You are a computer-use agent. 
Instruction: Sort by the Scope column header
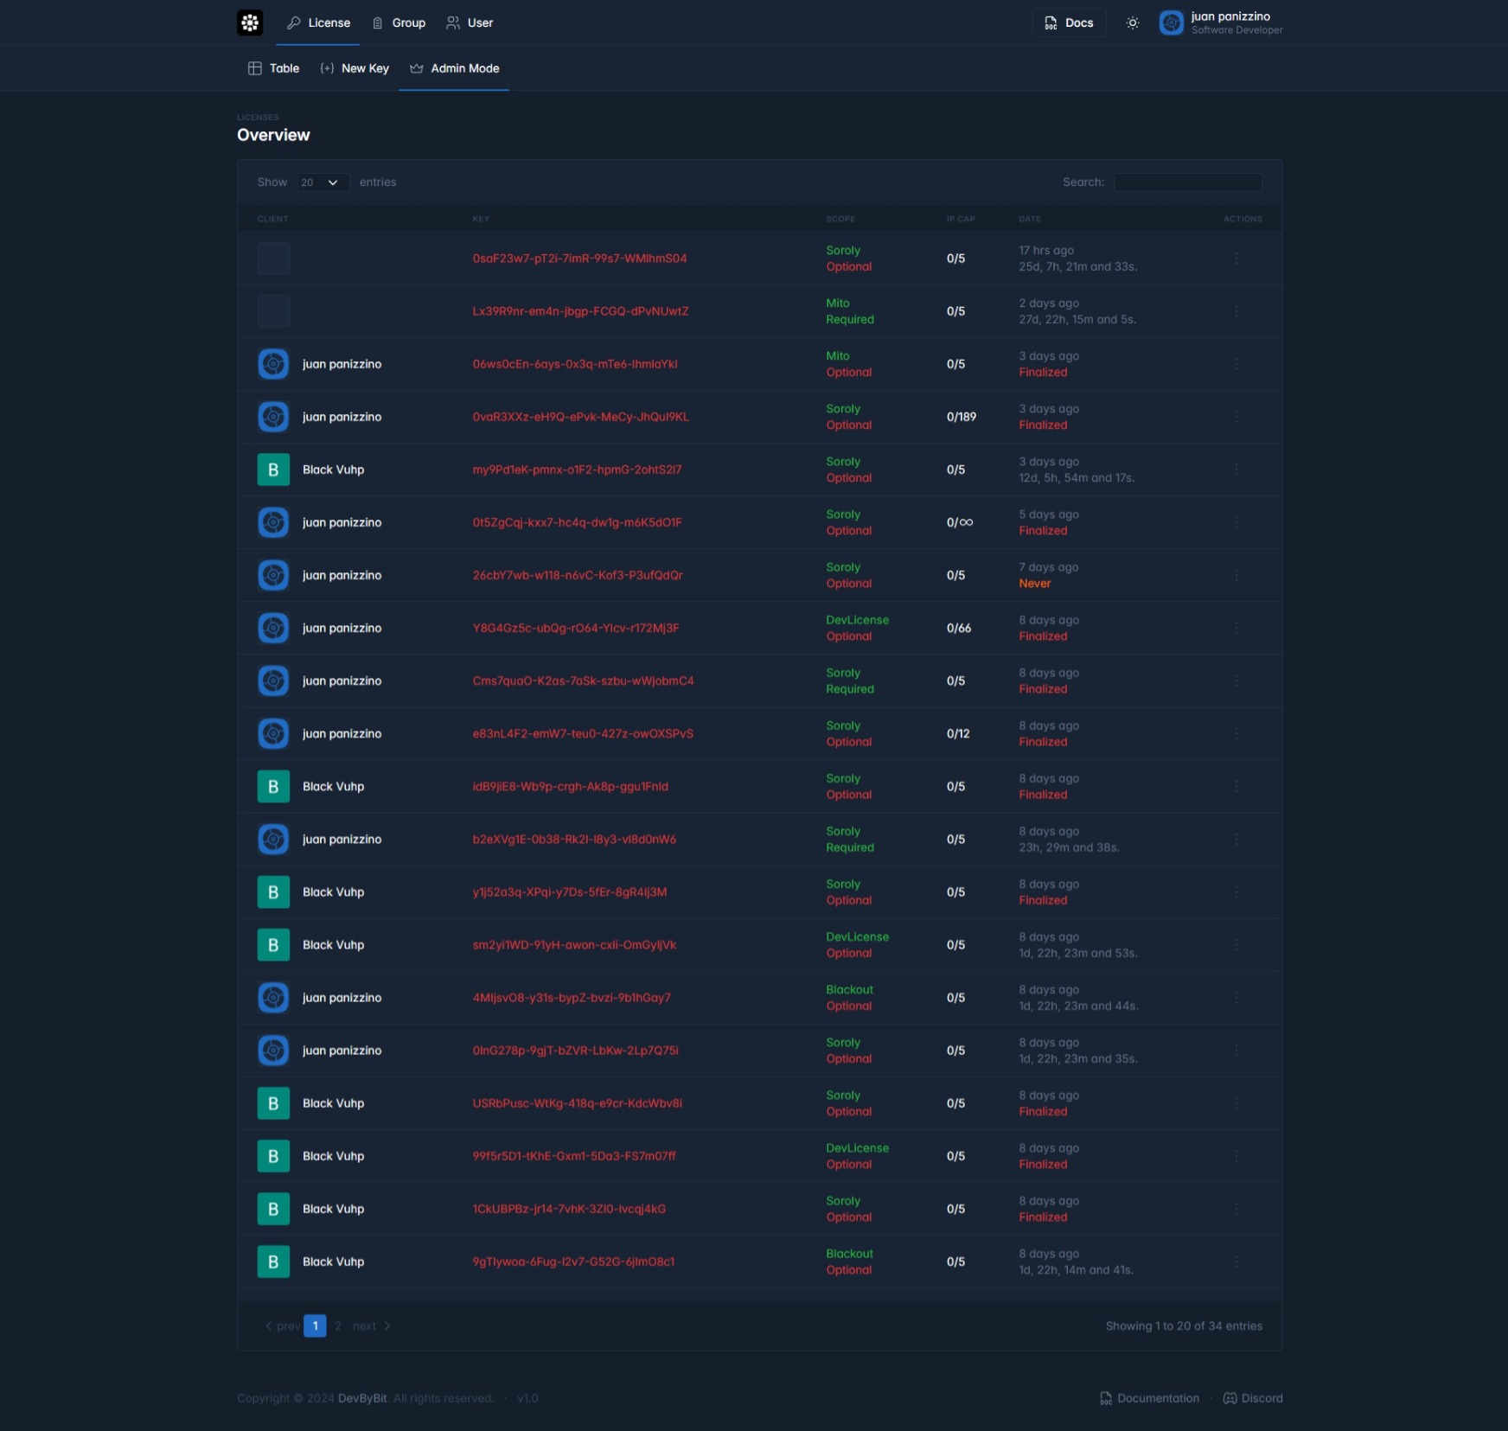pyautogui.click(x=840, y=219)
